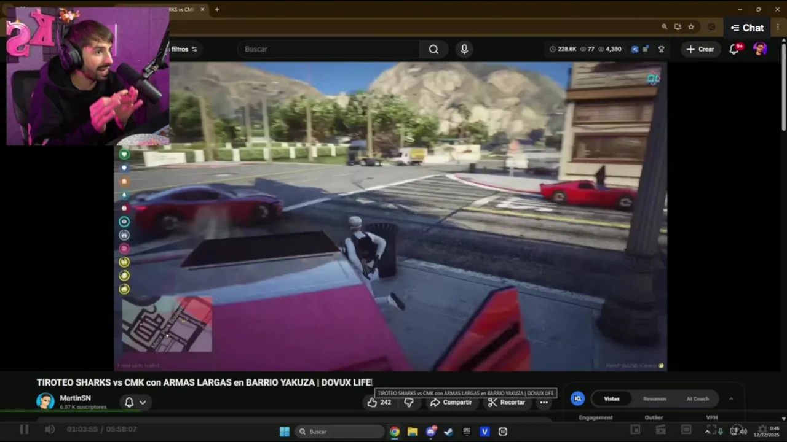This screenshot has width=787, height=442.
Task: Open the MartinSN channel avatar
Action: (45, 401)
